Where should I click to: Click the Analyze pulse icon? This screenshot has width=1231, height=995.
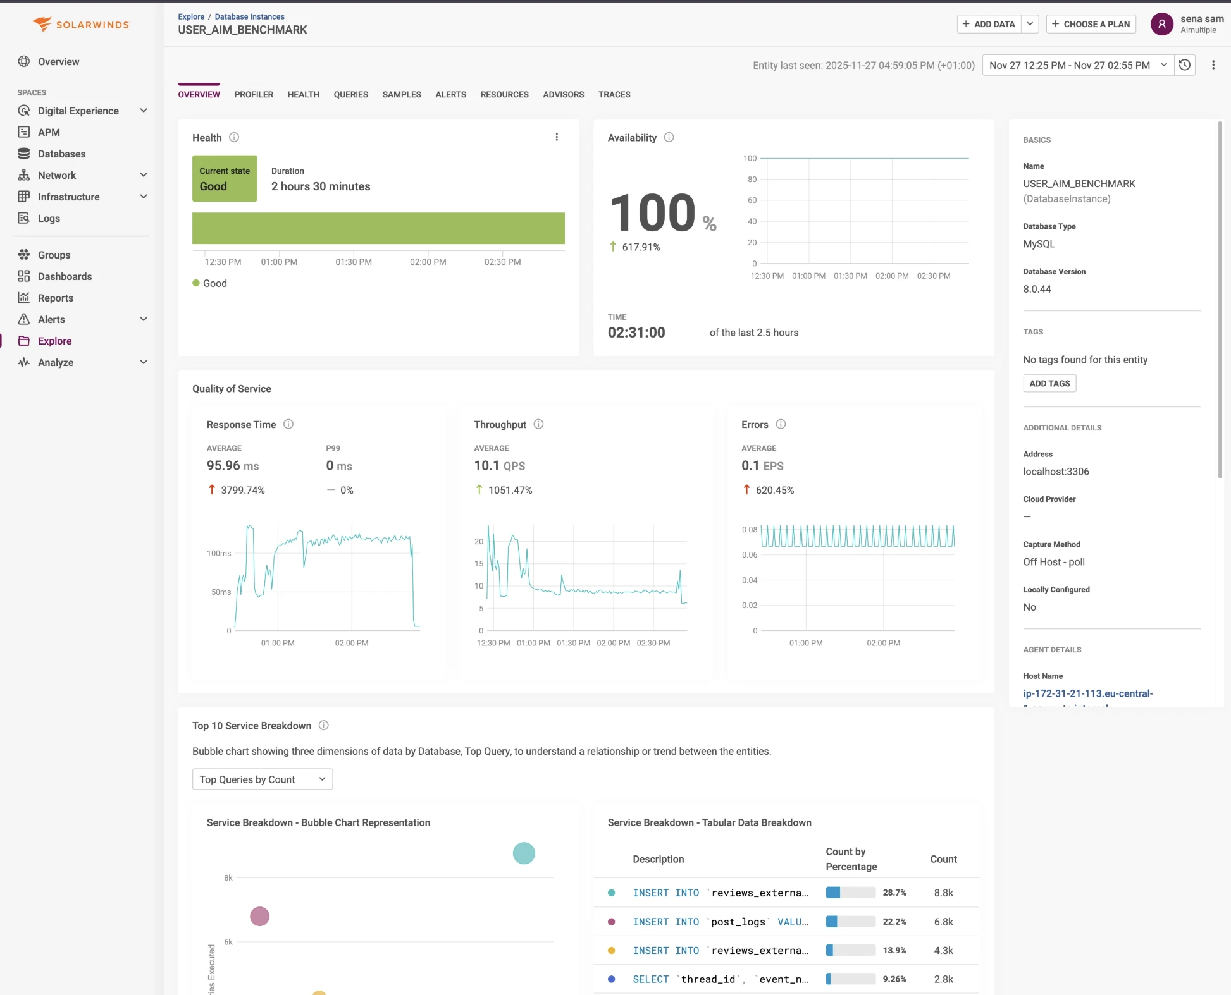pyautogui.click(x=24, y=362)
